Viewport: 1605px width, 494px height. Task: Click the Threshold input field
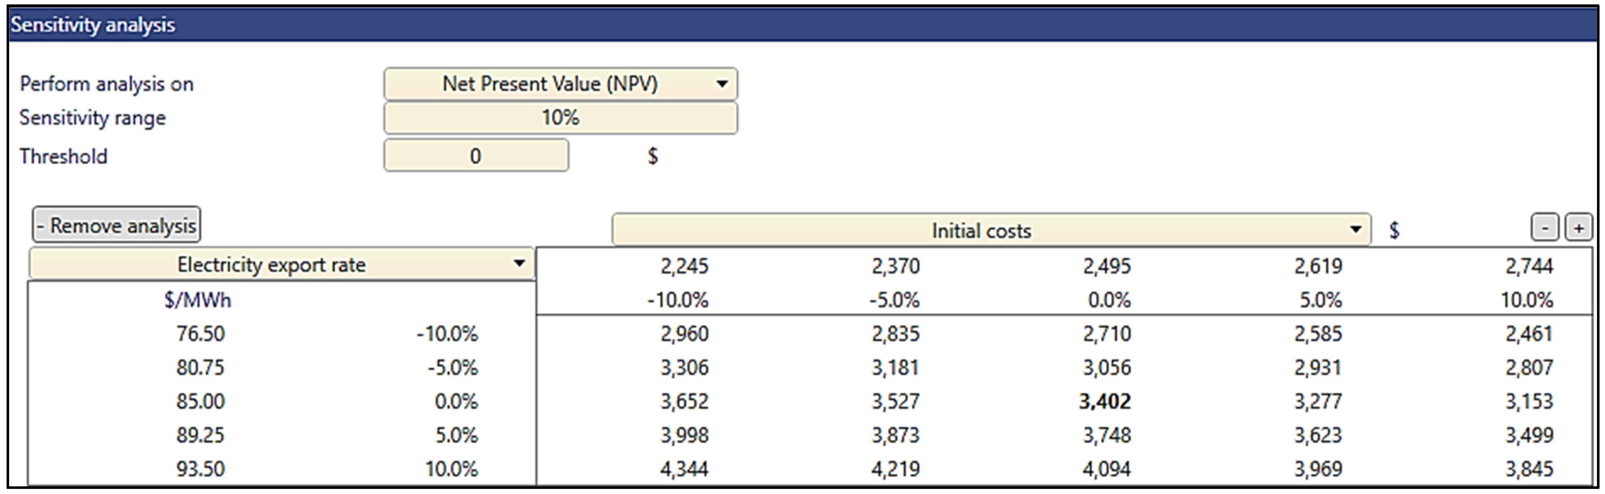click(x=476, y=156)
